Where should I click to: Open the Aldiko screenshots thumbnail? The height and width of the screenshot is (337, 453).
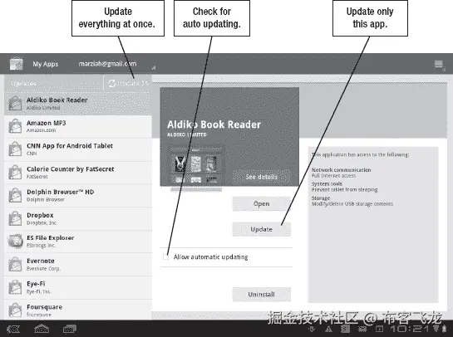click(196, 166)
